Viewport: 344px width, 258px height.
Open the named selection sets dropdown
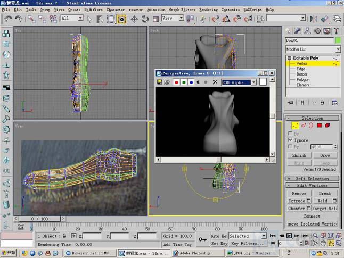pos(303,18)
